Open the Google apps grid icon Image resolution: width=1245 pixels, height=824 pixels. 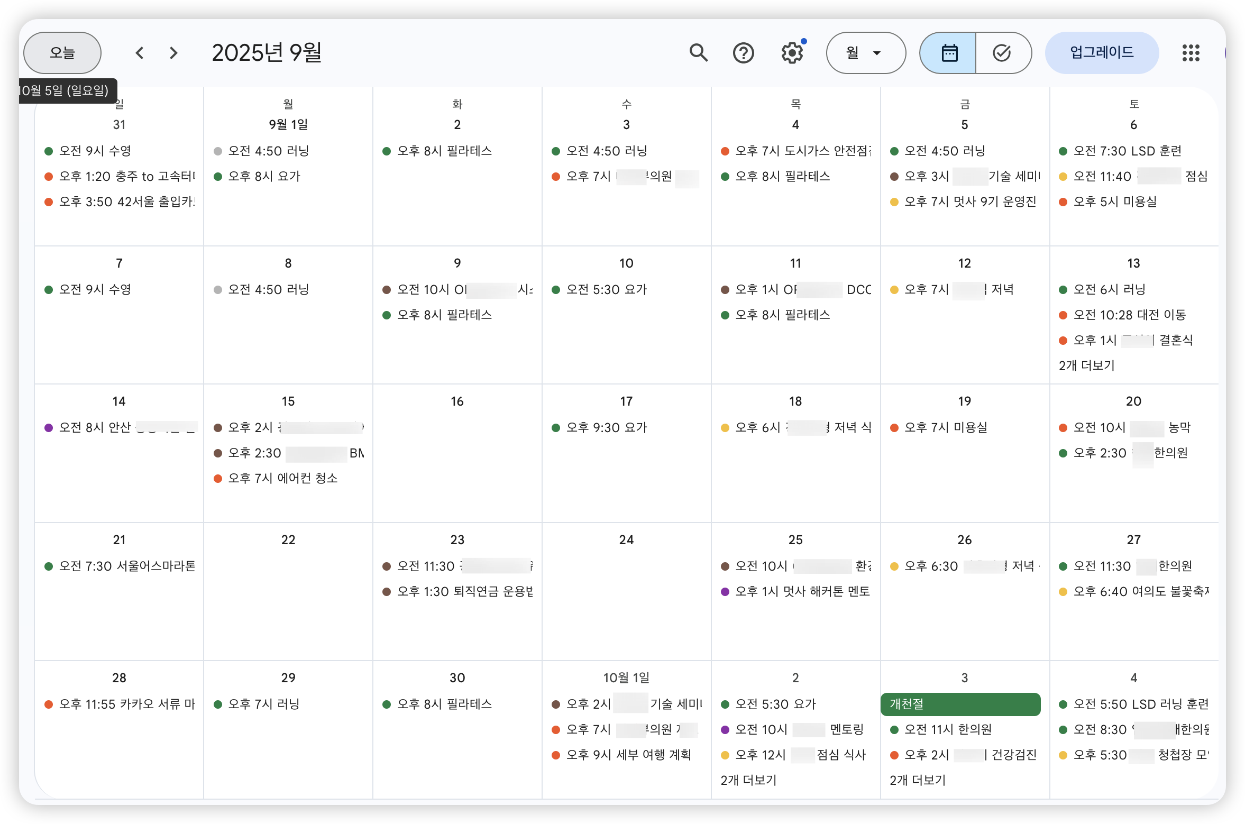pos(1191,53)
